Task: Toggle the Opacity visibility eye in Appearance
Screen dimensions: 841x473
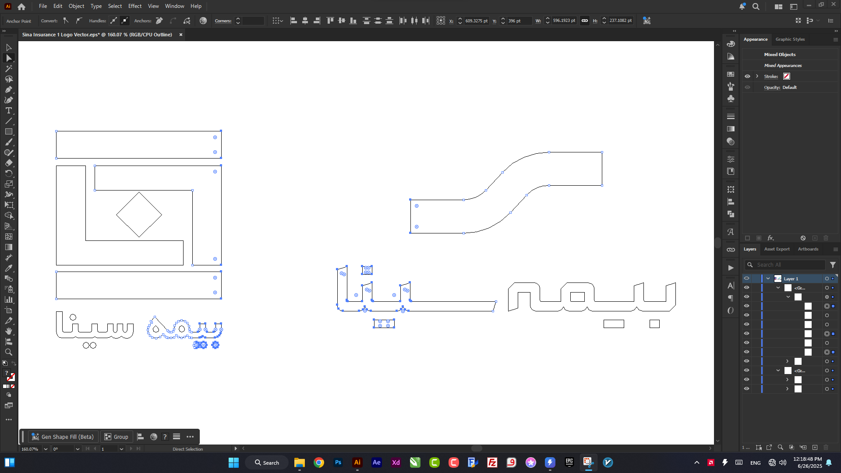Action: (747, 87)
